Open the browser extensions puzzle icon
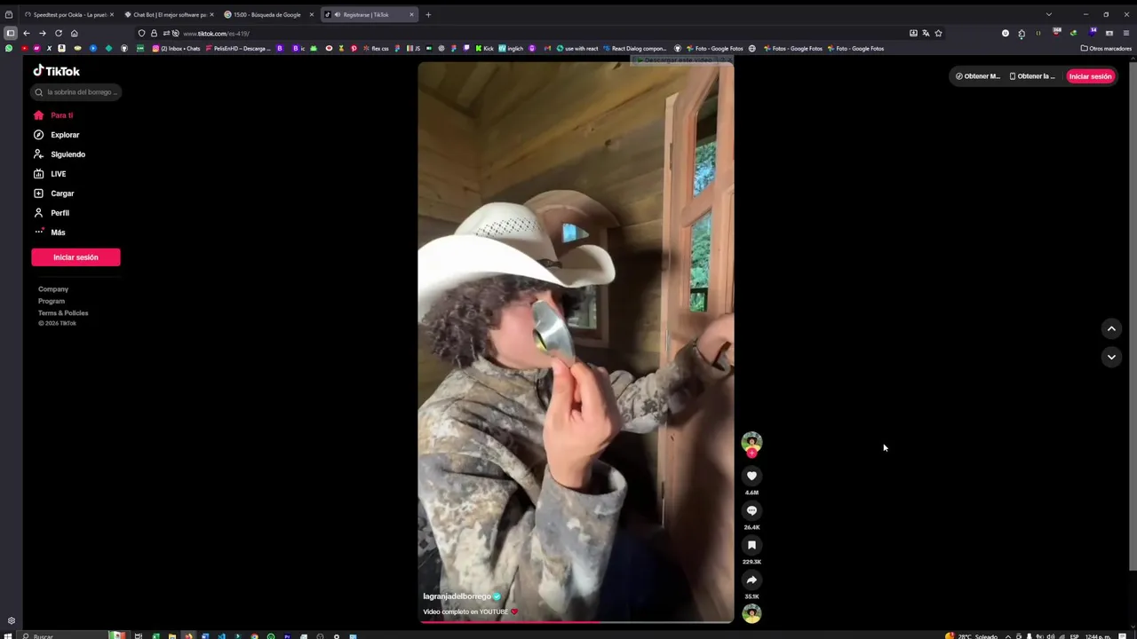The height and width of the screenshot is (639, 1137). (1022, 34)
